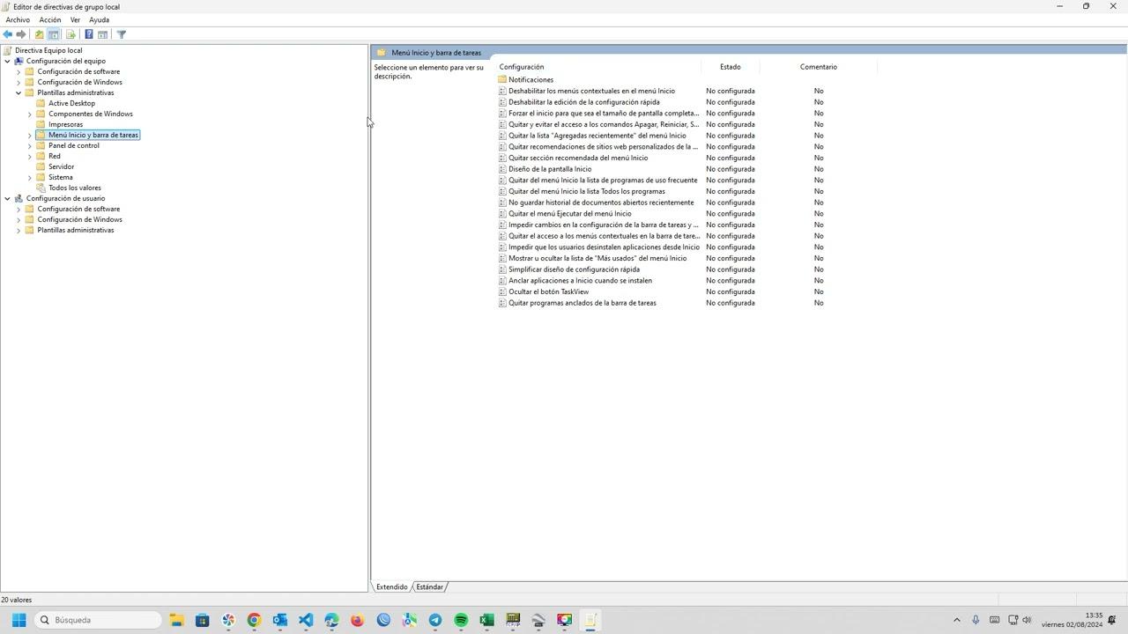Expand the Sistema tree node
The width and height of the screenshot is (1128, 634).
(29, 177)
